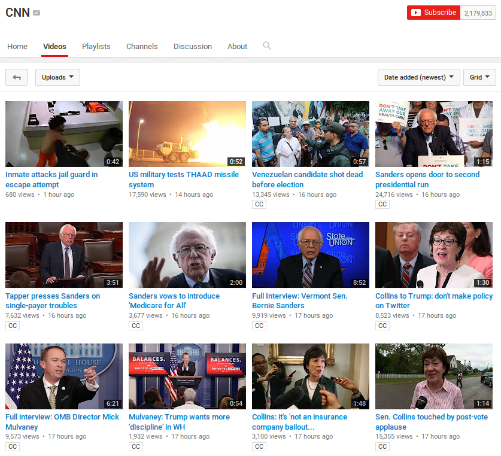
Task: Click CC badge under Venezuelan candidate video
Action: (x=259, y=205)
